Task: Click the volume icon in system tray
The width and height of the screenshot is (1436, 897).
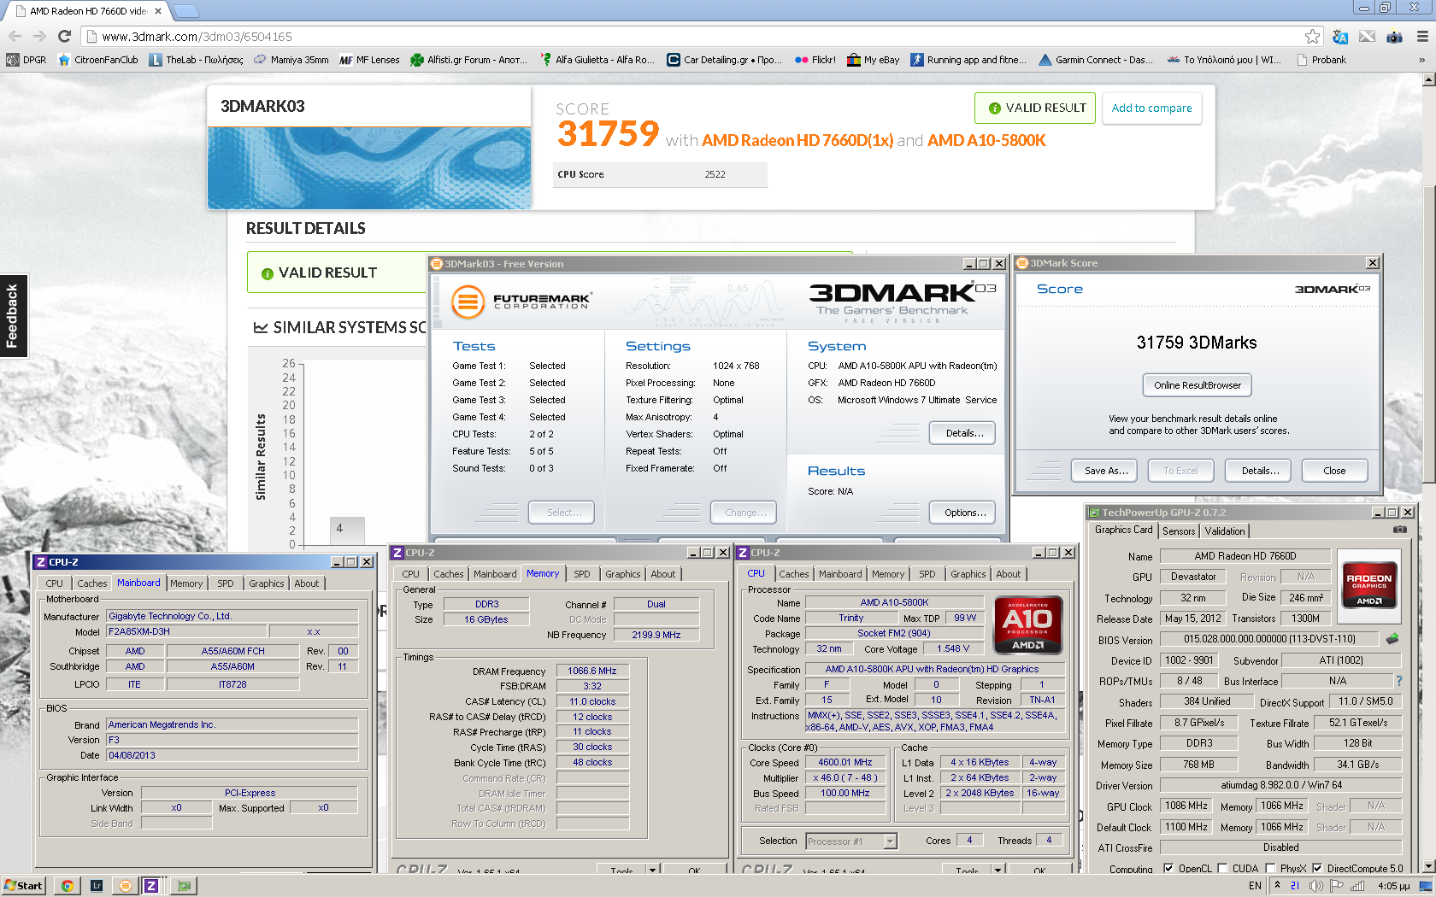Action: (1316, 886)
